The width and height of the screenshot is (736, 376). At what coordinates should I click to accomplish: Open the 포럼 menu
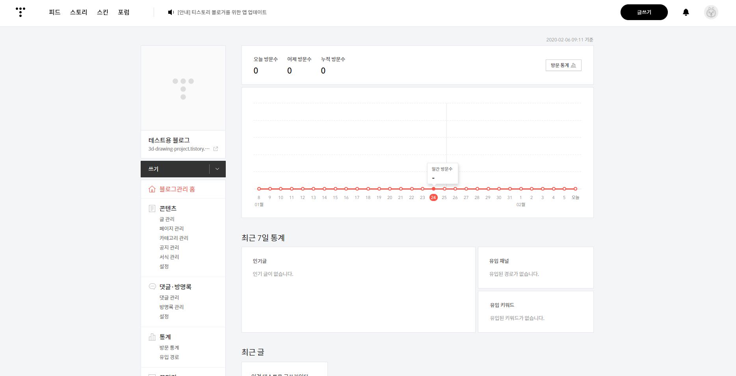[124, 12]
